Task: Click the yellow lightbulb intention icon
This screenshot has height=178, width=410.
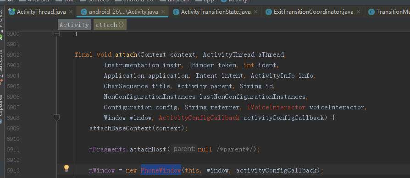Action: (66, 168)
